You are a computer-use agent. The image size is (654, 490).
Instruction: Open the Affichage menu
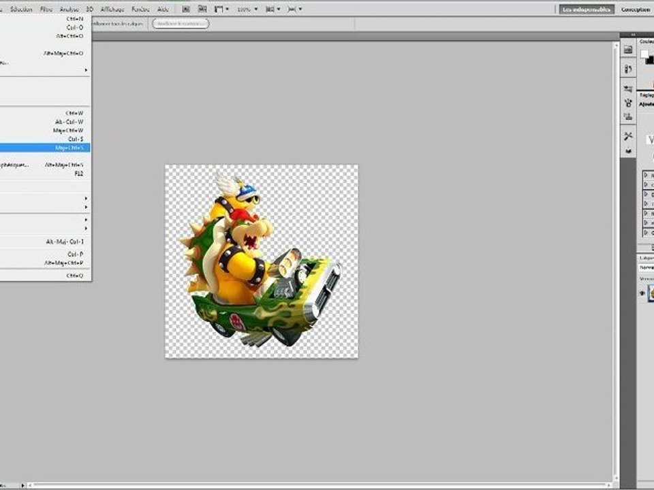112,9
